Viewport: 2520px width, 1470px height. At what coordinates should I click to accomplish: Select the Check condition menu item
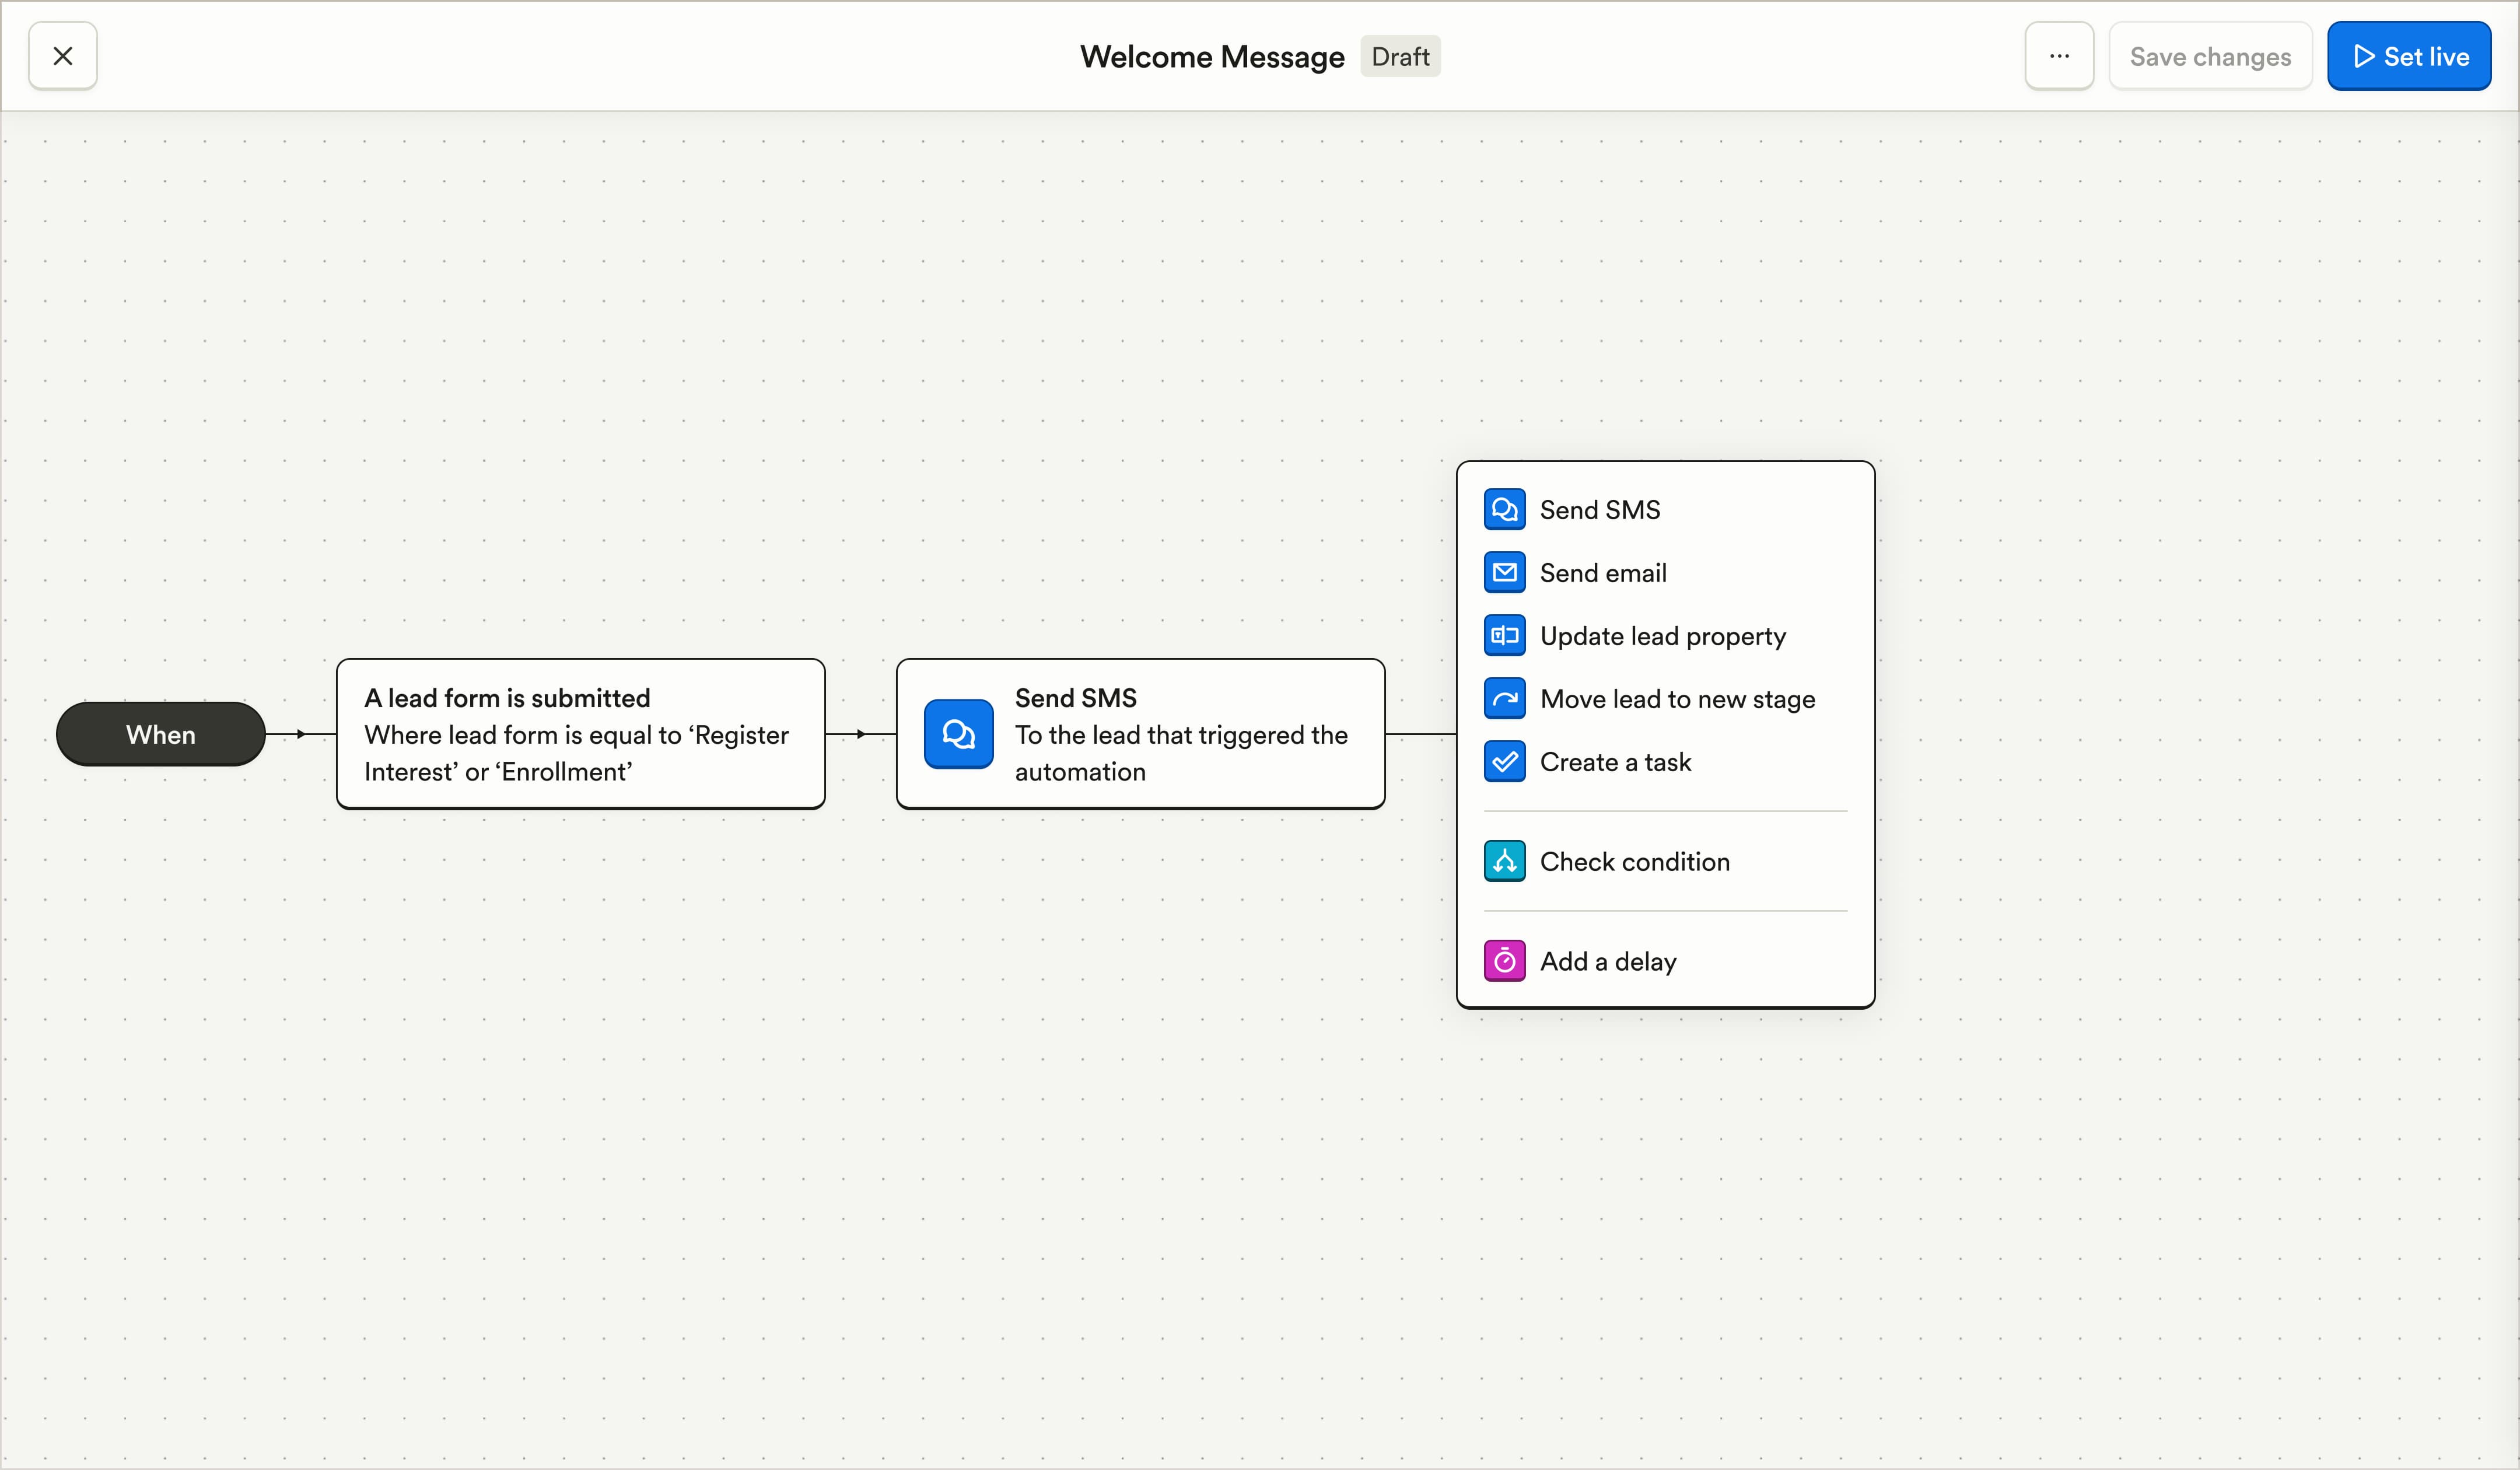[1634, 861]
